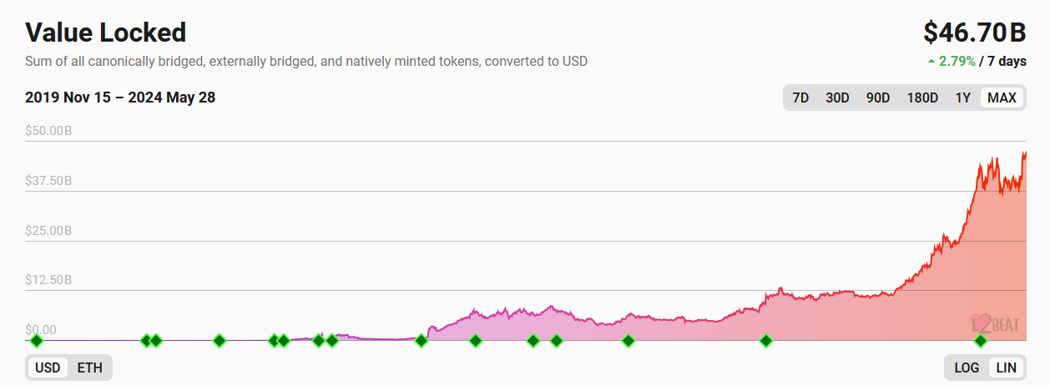The image size is (1050, 385).
Task: Select the MAX range option
Action: point(1002,97)
